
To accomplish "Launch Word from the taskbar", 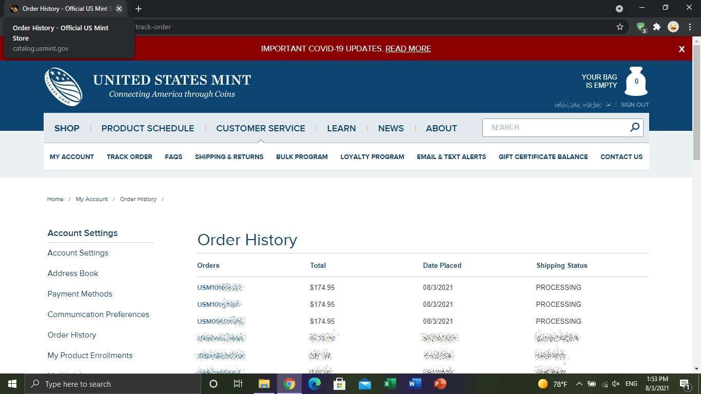I will pyautogui.click(x=415, y=384).
